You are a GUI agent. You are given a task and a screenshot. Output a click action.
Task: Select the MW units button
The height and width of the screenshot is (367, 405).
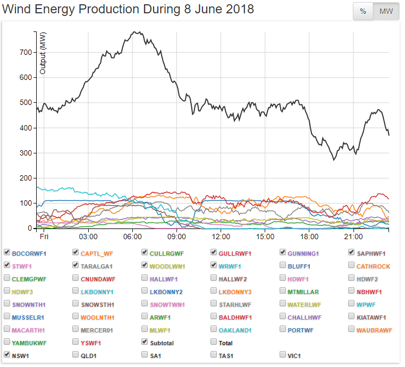(x=386, y=12)
